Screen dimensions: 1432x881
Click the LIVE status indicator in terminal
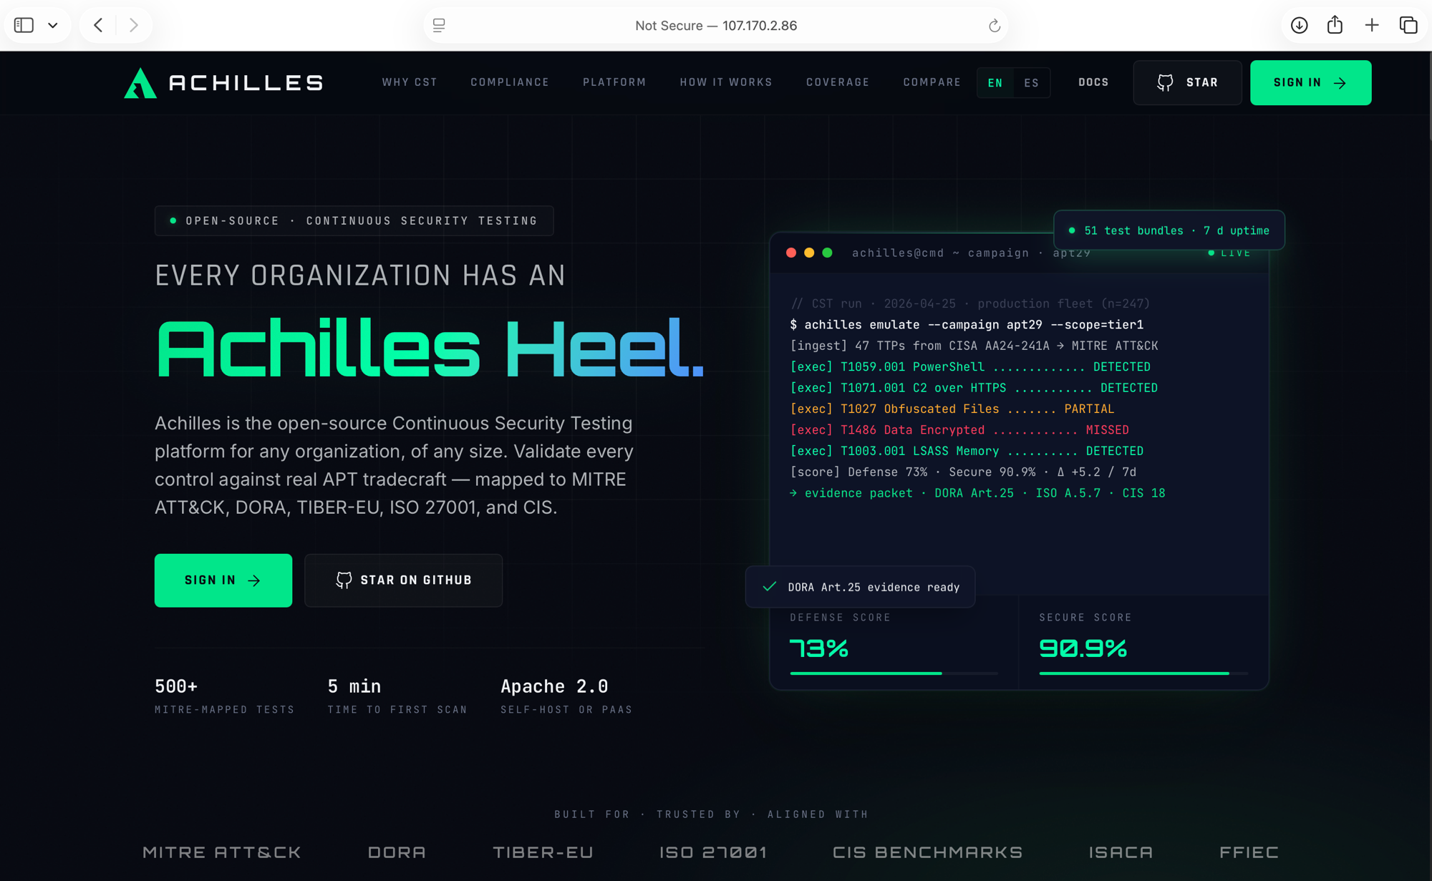(1229, 253)
